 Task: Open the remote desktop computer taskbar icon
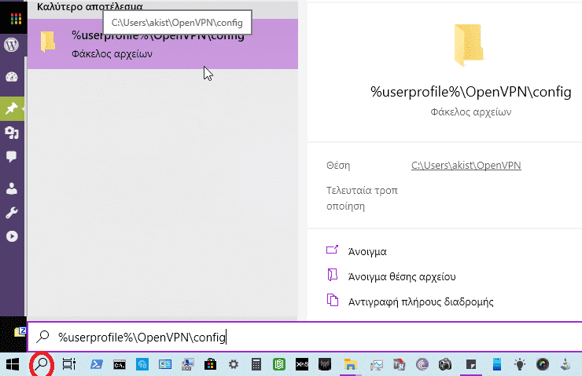click(187, 364)
